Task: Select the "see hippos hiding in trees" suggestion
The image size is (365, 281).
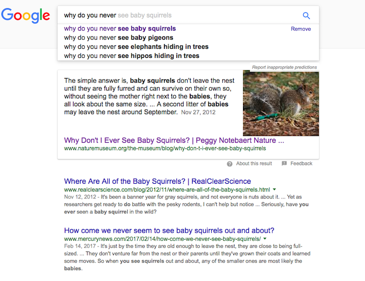Action: pos(132,56)
